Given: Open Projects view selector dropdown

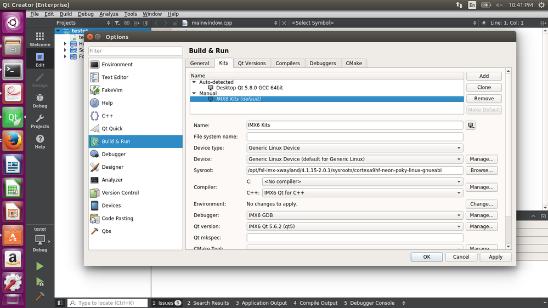Looking at the screenshot, I should pos(83,23).
